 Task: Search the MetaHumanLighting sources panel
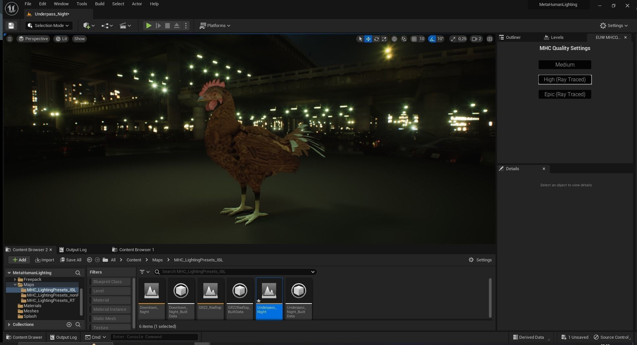point(78,273)
